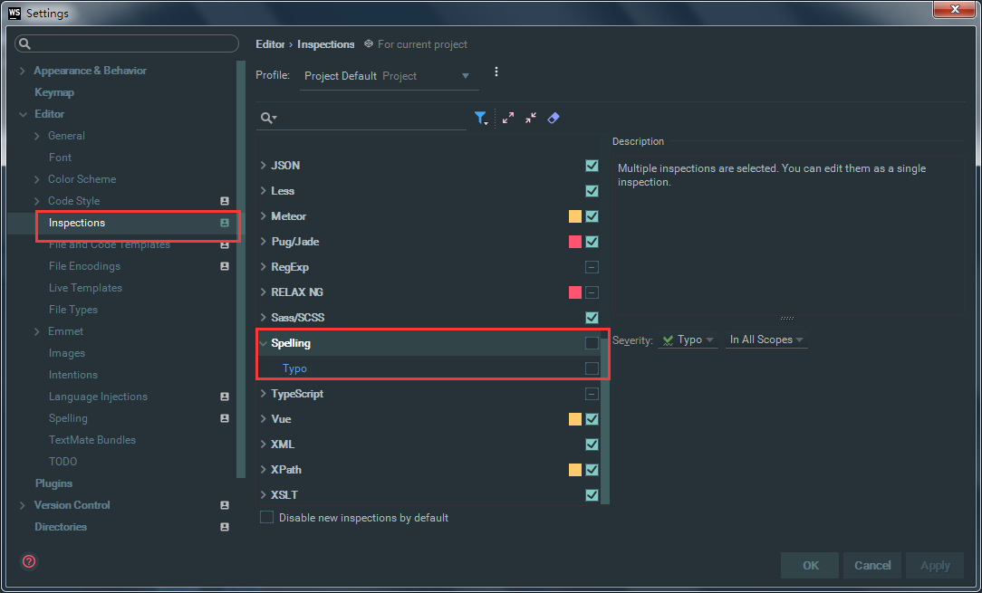
Task: Uncheck the XSLT inspections checkbox
Action: click(592, 494)
